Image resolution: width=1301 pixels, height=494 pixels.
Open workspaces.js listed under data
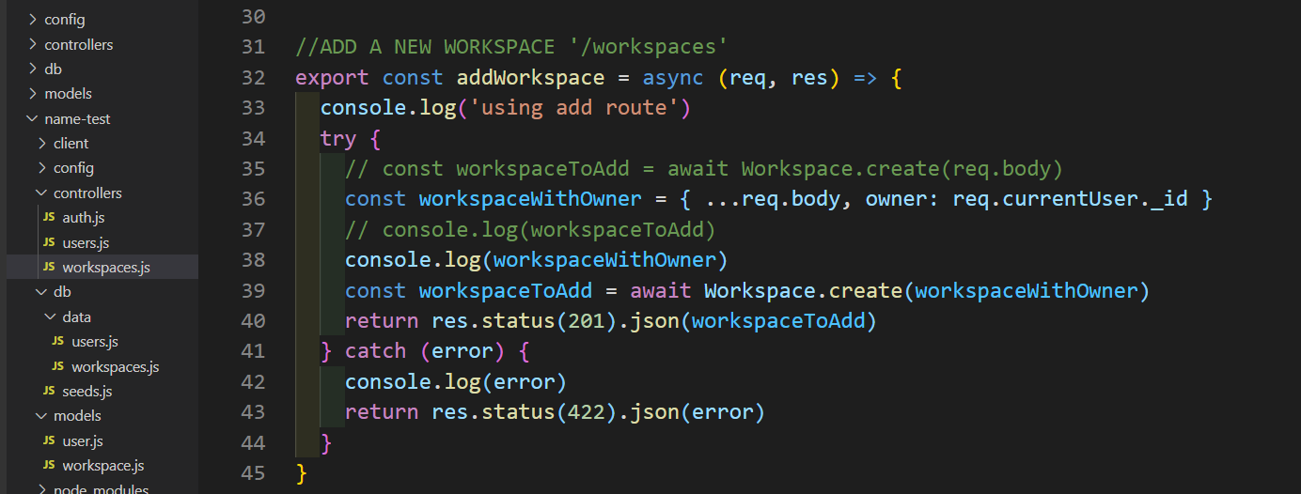click(116, 367)
